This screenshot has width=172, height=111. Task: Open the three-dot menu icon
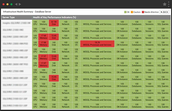pos(169,4)
